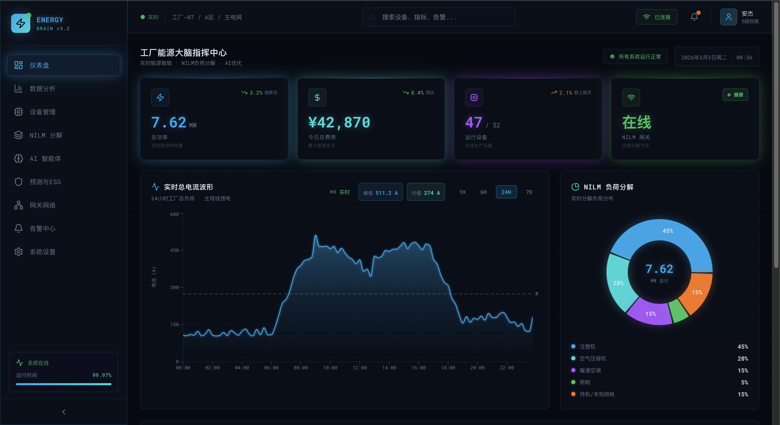Click the pie chart icon beside NILM 负荷分解

[575, 187]
